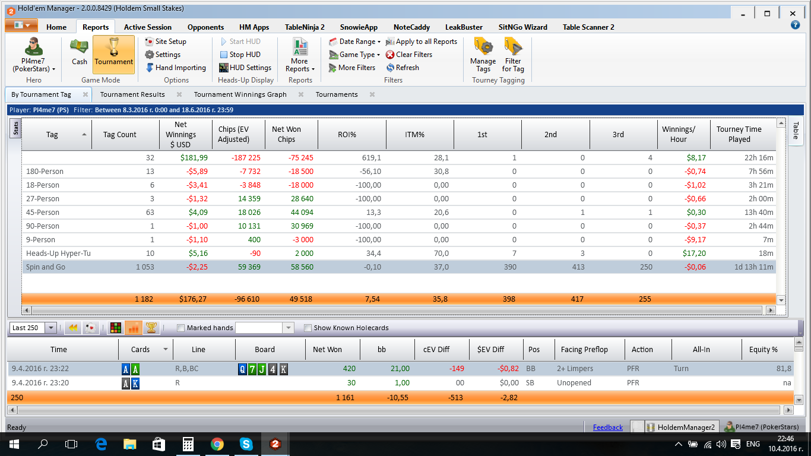Click the yellow rewind arrows hand replay icon
Image resolution: width=811 pixels, height=456 pixels.
tap(73, 328)
